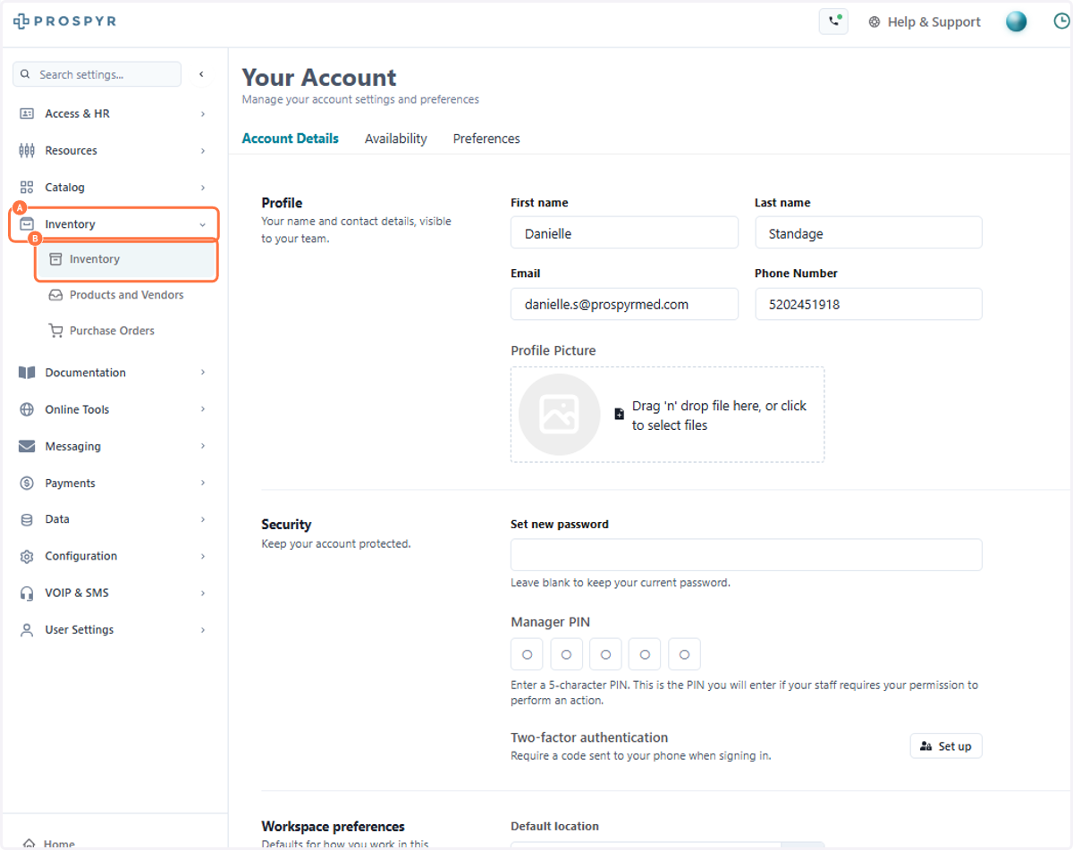Open Purchase Orders
Viewport: 1073px width, 850px height.
112,331
